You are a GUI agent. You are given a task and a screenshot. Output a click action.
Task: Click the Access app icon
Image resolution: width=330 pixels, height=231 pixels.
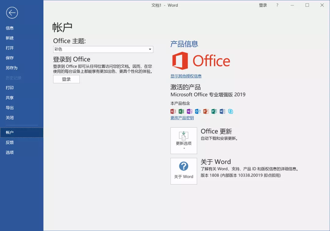point(173,111)
